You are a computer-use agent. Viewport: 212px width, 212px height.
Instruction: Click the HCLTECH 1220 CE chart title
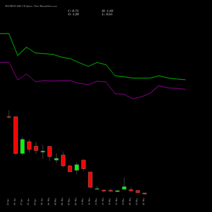31,6
